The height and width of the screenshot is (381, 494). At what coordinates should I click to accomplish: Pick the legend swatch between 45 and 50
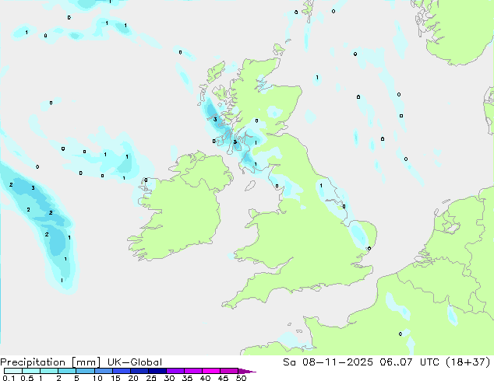pos(229,371)
